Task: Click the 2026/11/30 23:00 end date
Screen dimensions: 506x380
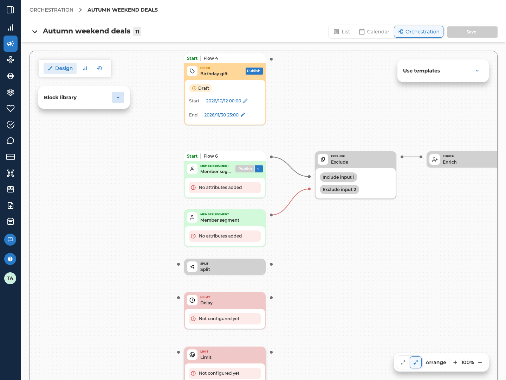Action: click(x=221, y=115)
